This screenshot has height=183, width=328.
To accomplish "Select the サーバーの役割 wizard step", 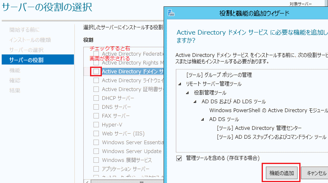I will (x=38, y=60).
